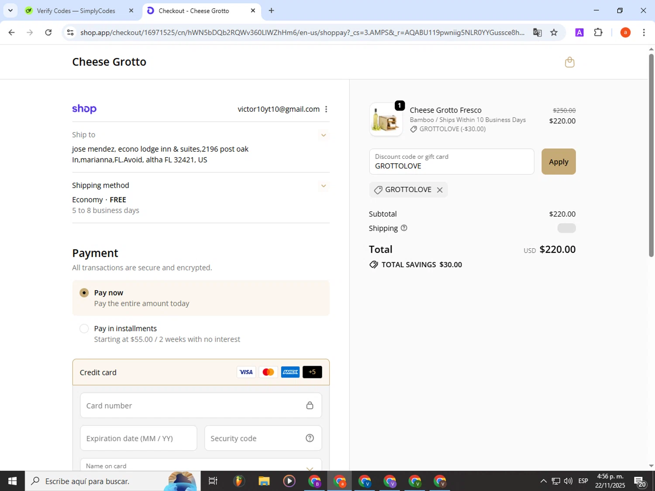The height and width of the screenshot is (491, 655).
Task: Apply the discount code
Action: [x=558, y=161]
